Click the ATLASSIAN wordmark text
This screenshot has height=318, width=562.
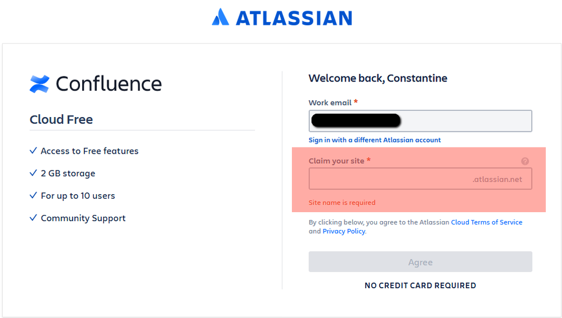(294, 18)
